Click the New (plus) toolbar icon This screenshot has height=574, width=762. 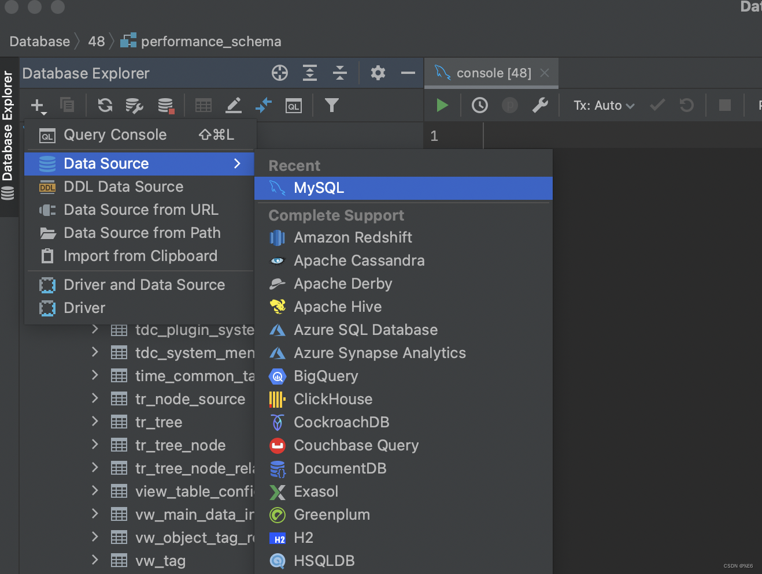(38, 106)
